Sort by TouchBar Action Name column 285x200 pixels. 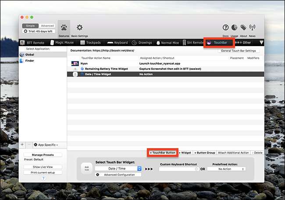[x=96, y=58]
